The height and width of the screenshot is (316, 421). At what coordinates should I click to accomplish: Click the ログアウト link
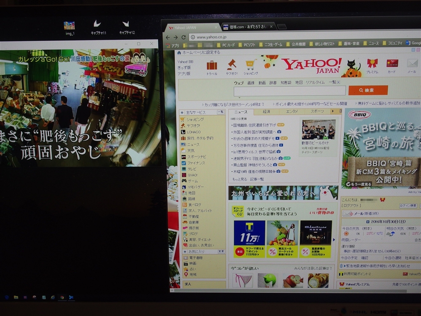tap(351, 206)
